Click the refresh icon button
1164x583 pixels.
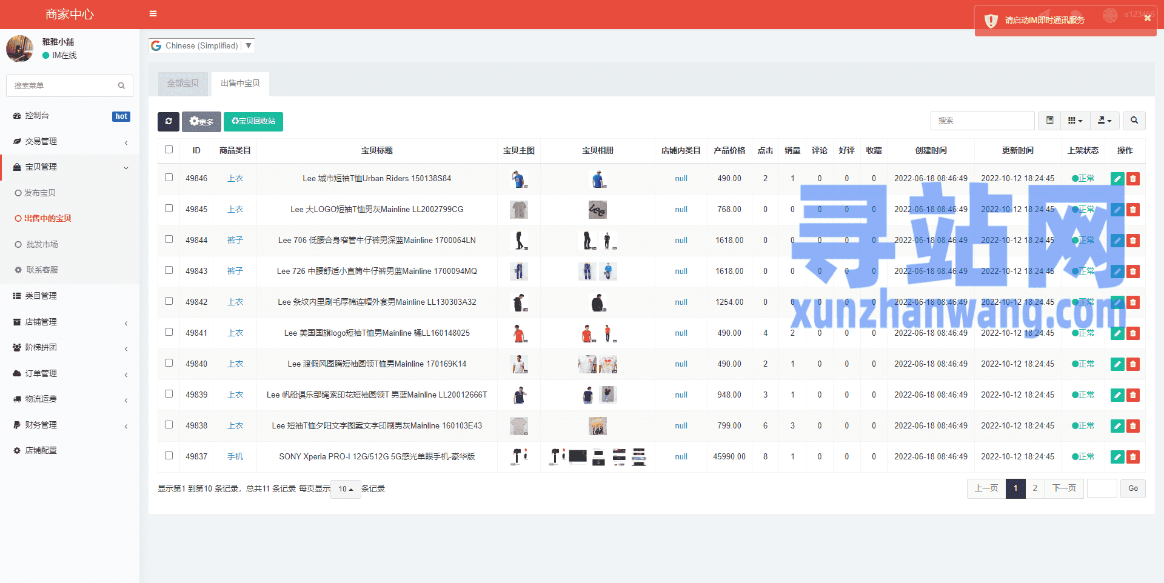[x=169, y=121]
